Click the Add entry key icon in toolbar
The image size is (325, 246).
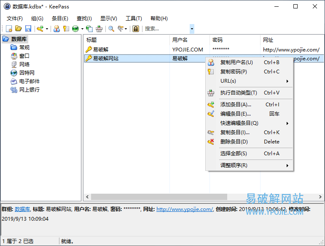[40, 29]
